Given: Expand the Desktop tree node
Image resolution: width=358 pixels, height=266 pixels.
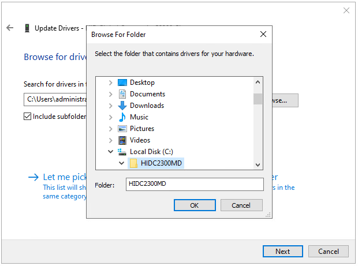Looking at the screenshot, I should 110,83.
